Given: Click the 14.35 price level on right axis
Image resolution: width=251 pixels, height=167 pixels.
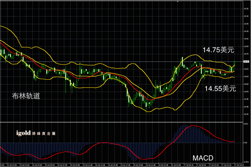Looking at the screenshot, I should (246, 115).
